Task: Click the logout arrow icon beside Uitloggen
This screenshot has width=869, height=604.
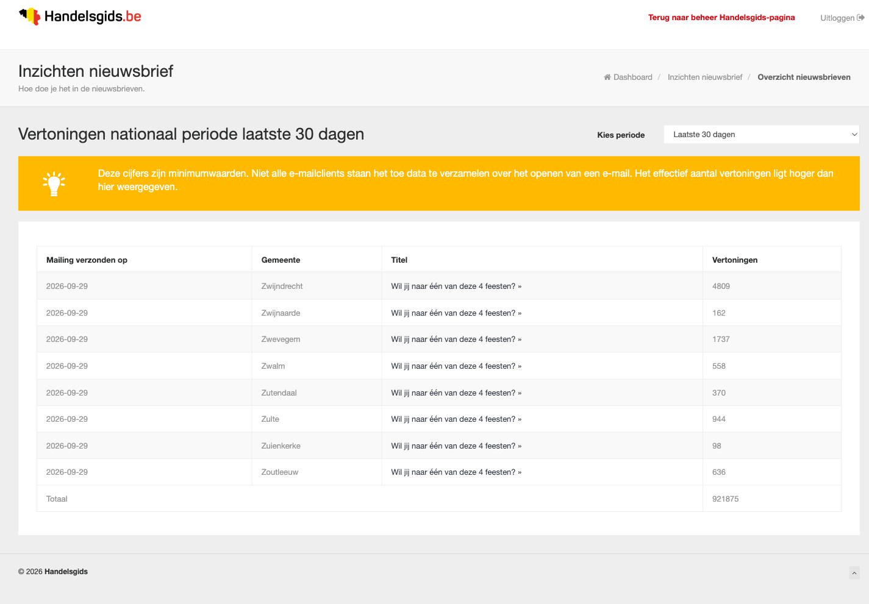Action: tap(860, 18)
